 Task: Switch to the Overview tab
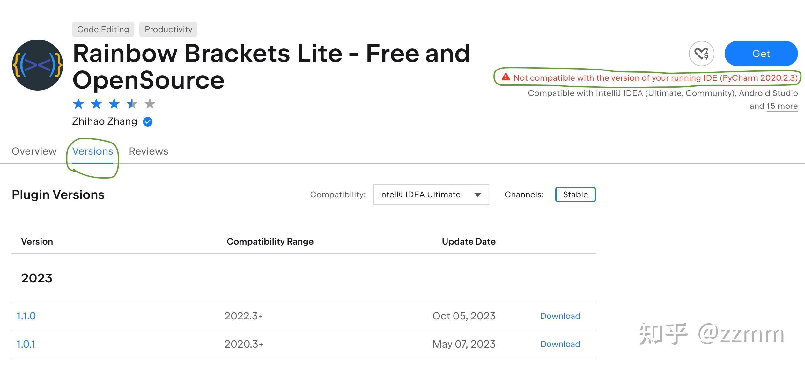click(34, 151)
